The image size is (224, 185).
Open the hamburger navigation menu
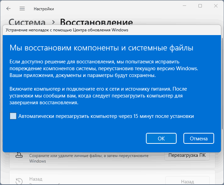(22, 9)
